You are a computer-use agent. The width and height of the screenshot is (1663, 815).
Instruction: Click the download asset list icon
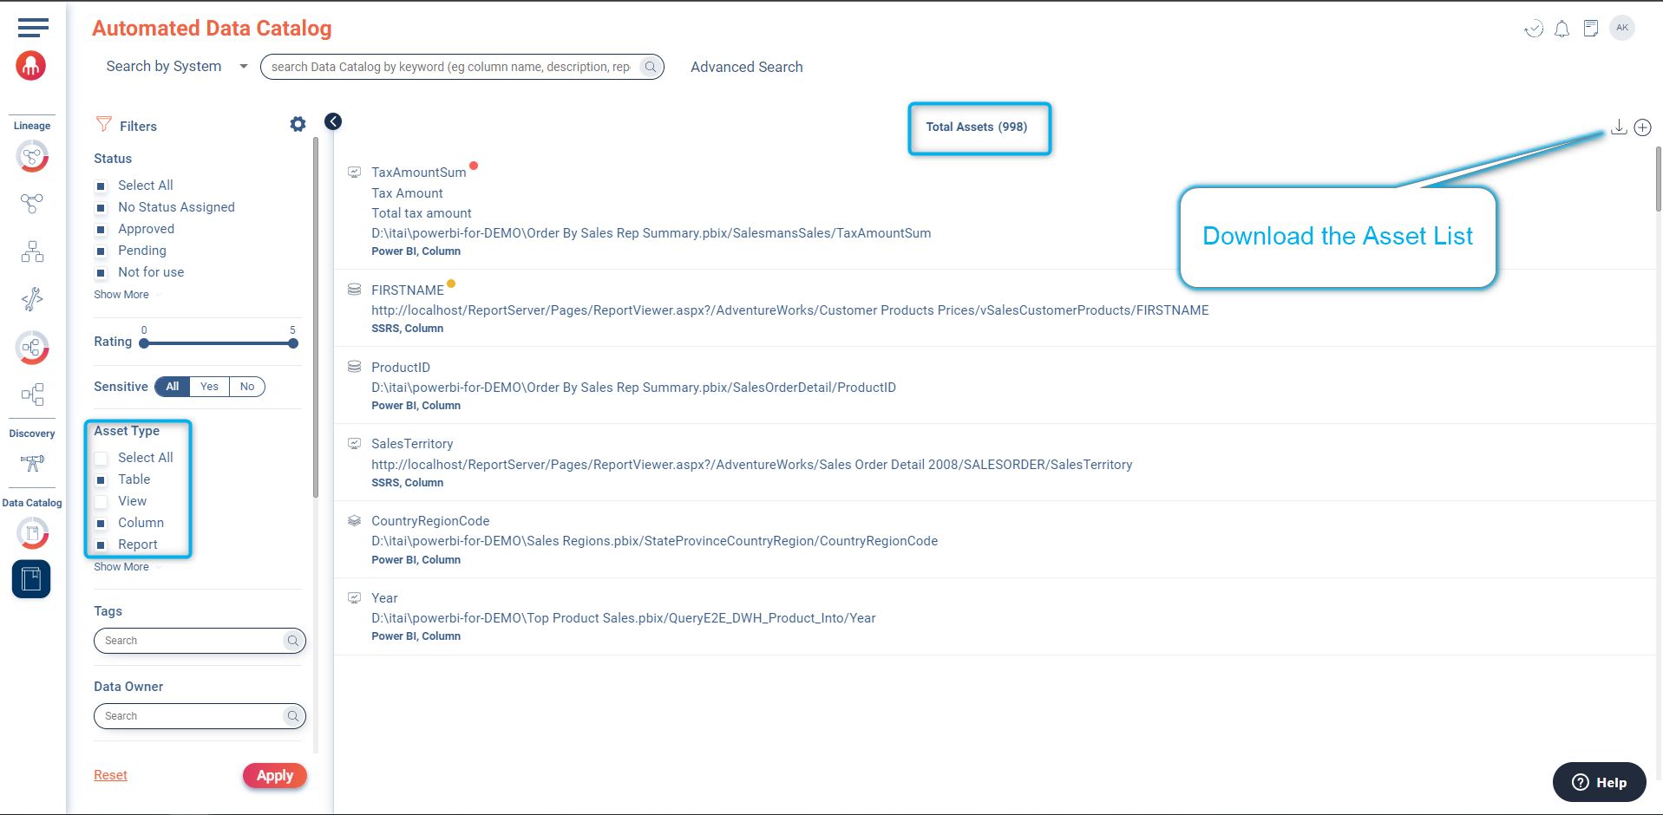(x=1618, y=127)
